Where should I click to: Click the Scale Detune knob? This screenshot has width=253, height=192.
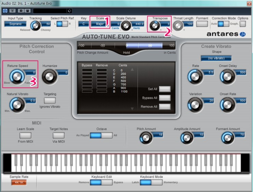pyautogui.click(x=126, y=26)
